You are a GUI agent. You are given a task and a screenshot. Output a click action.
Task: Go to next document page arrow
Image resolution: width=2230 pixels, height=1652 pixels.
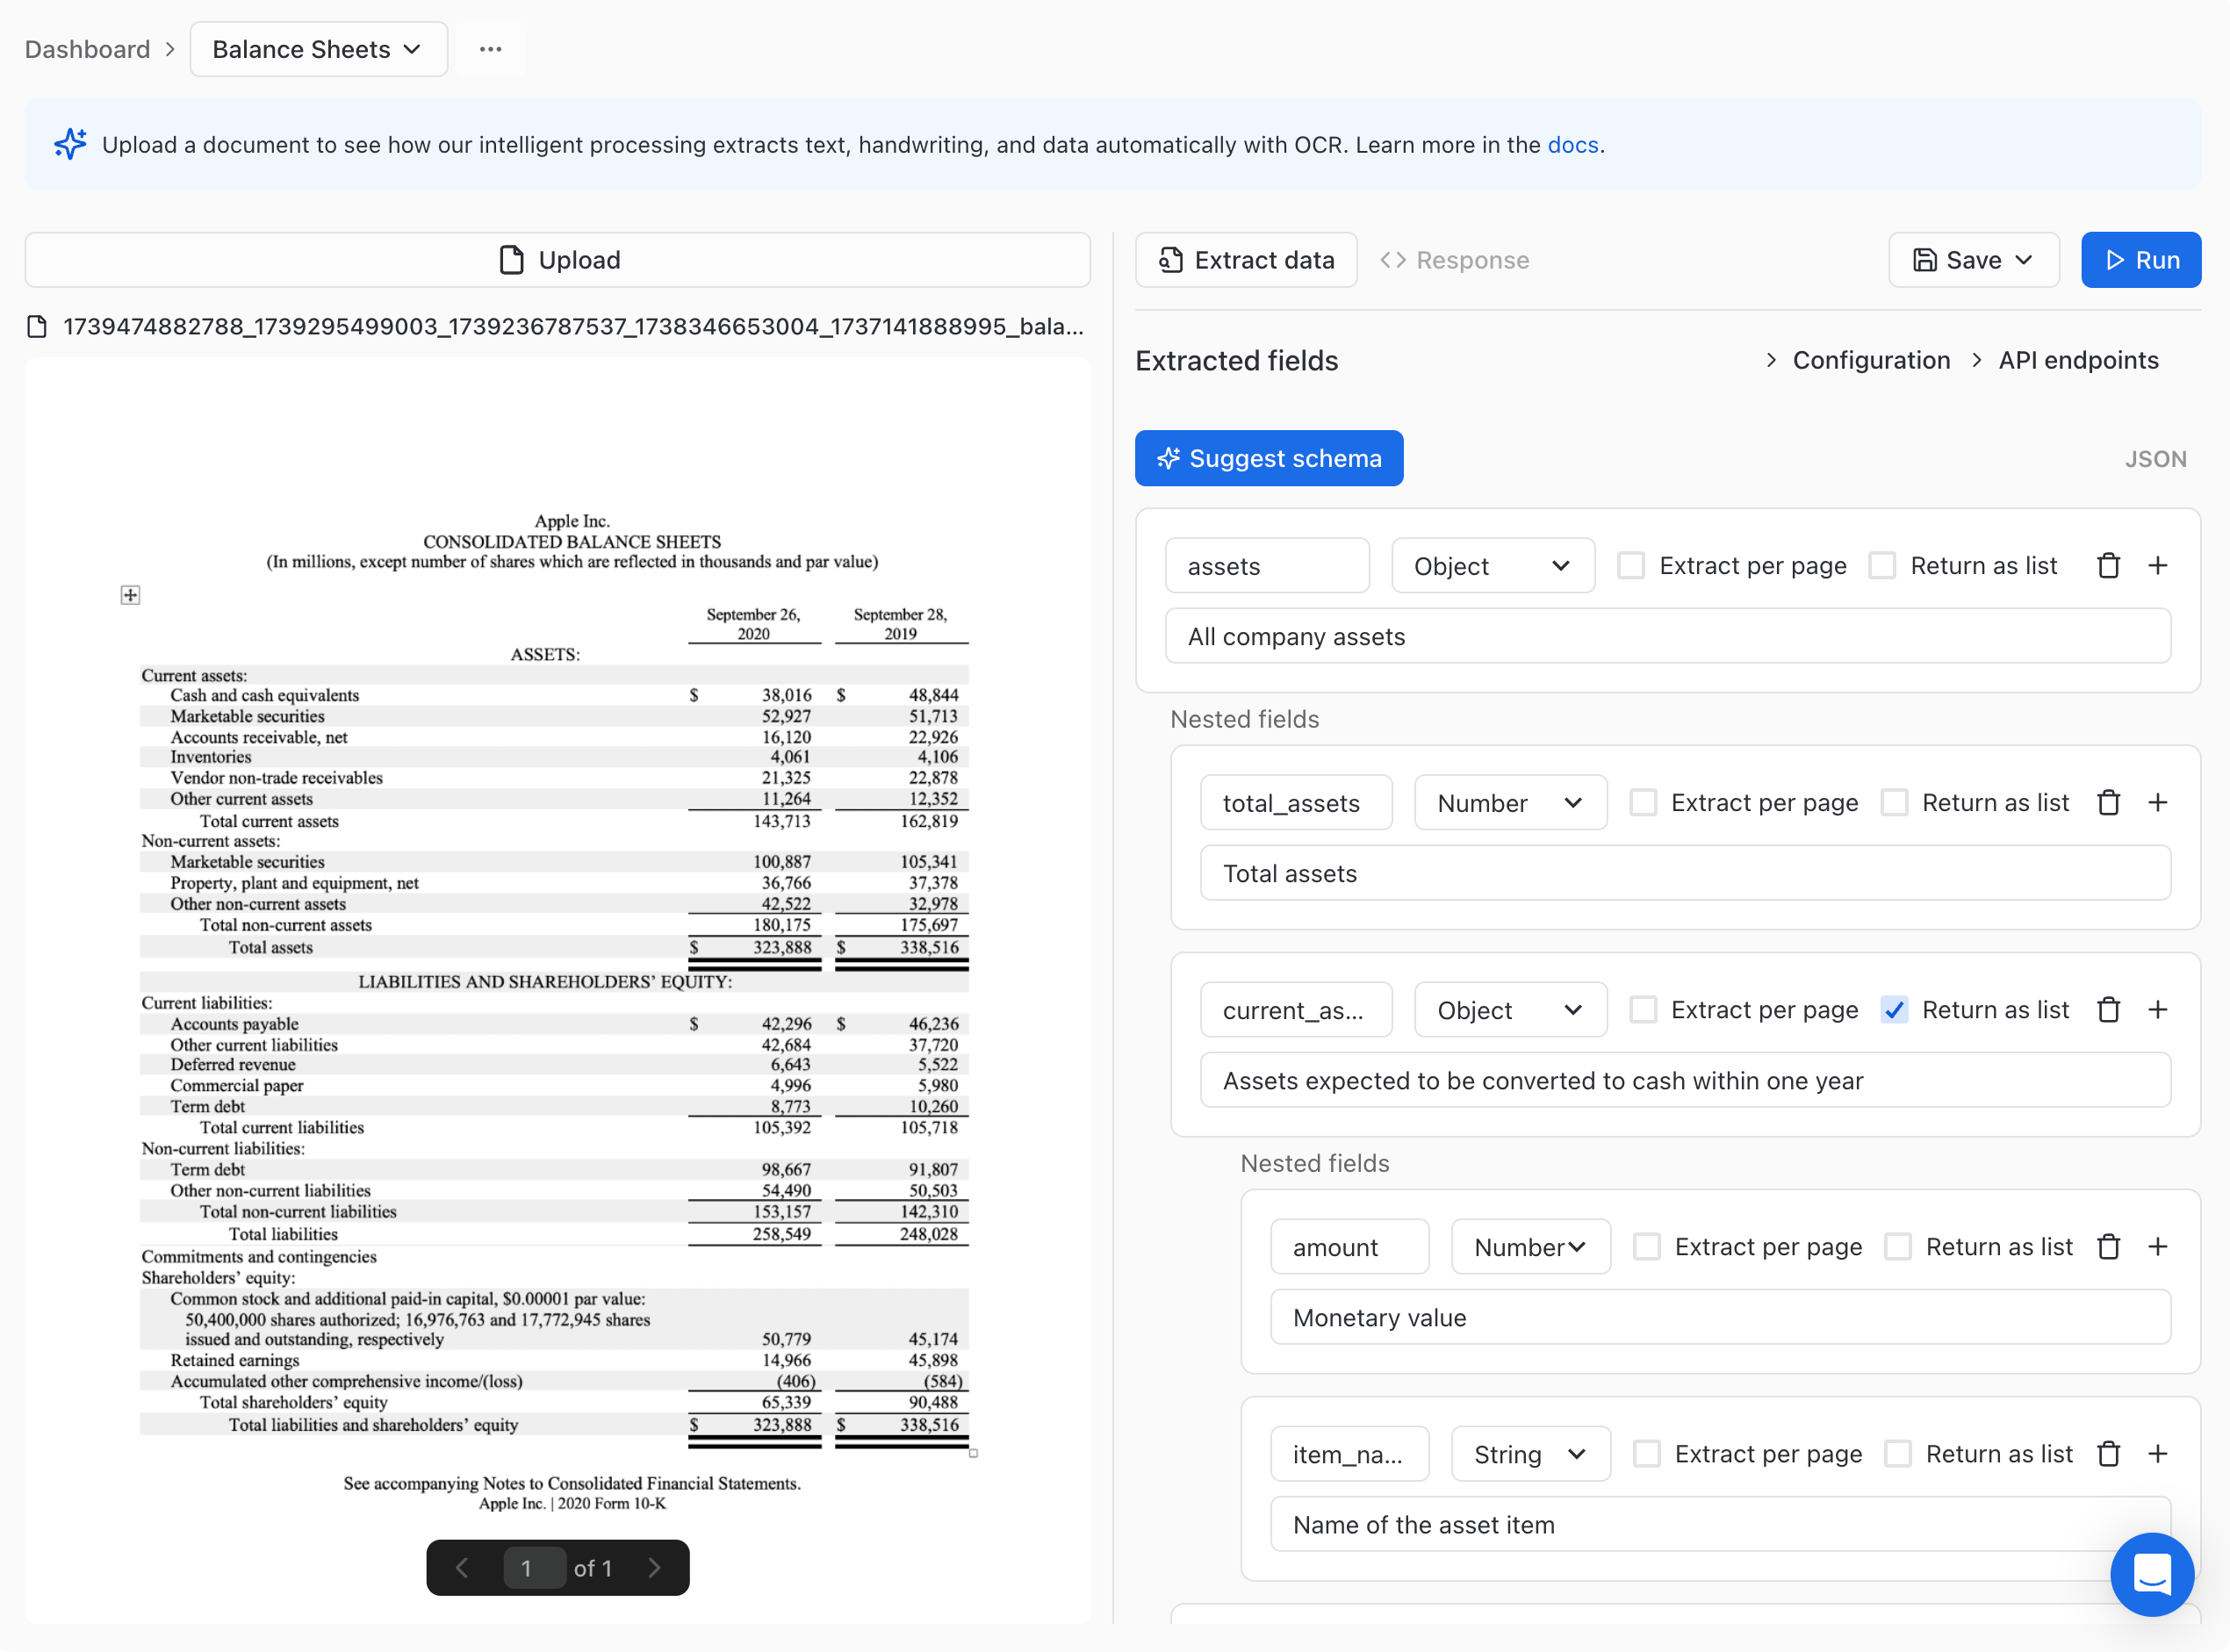click(654, 1568)
